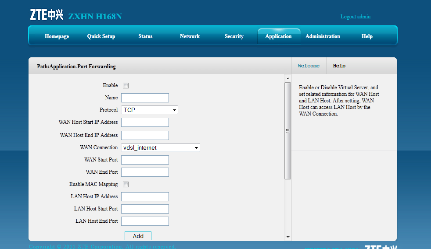Click WAN Host End IP Address field
This screenshot has width=431, height=249.
(x=145, y=135)
